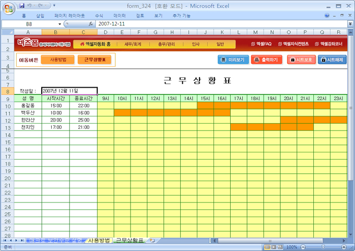Click the 시트해제 (unprotect sheet) button
This screenshot has height=251, width=355.
click(333, 59)
